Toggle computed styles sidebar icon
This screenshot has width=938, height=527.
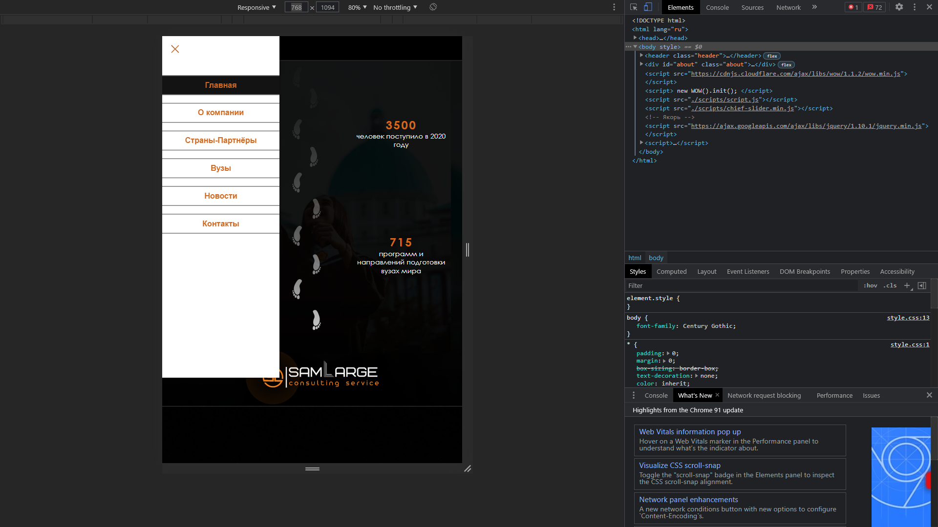click(x=922, y=286)
